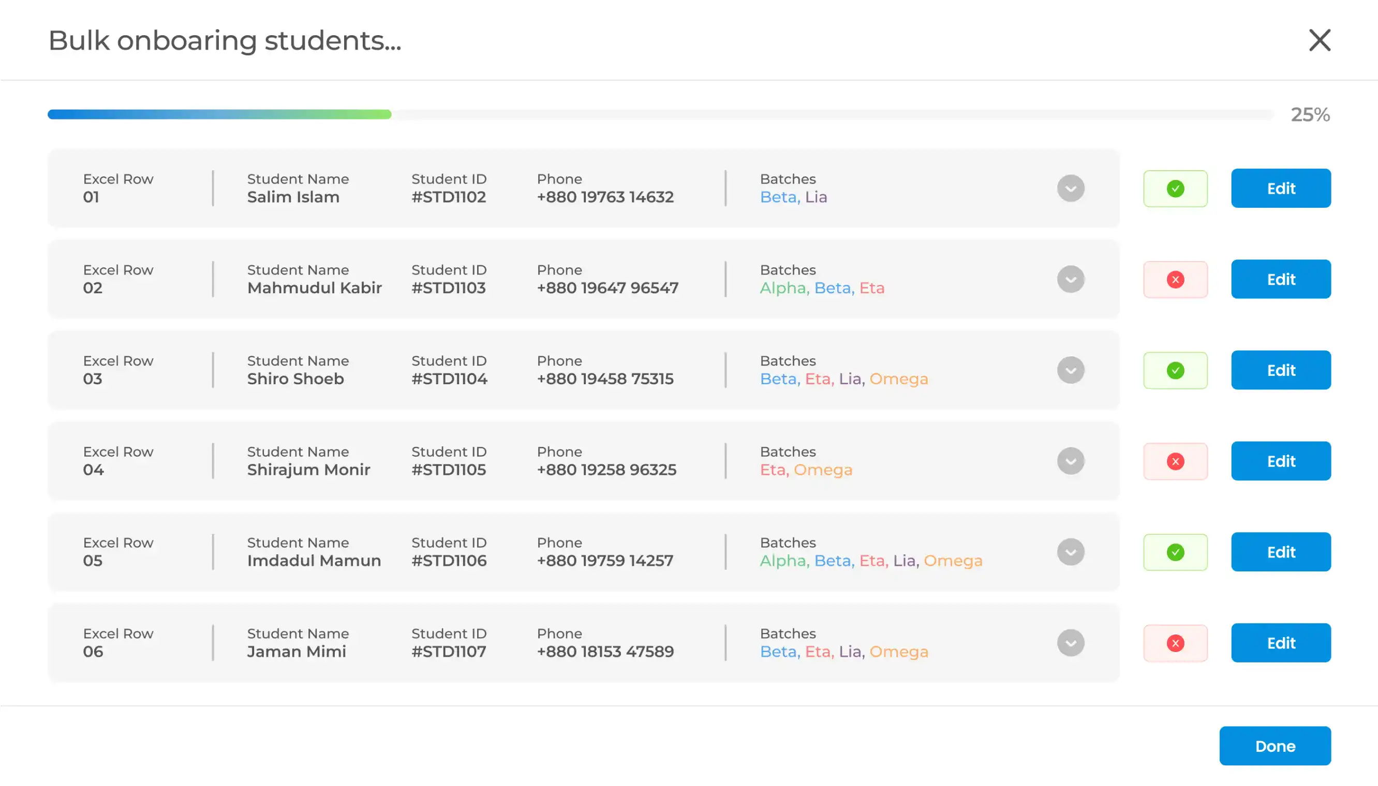Screen dimensions: 1378x786
Task: Expand Jaman Mimi row chevron
Action: [1070, 643]
